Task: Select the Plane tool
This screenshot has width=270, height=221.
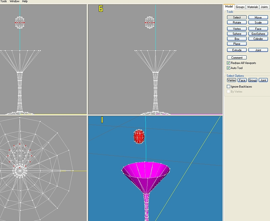Action: click(x=237, y=44)
